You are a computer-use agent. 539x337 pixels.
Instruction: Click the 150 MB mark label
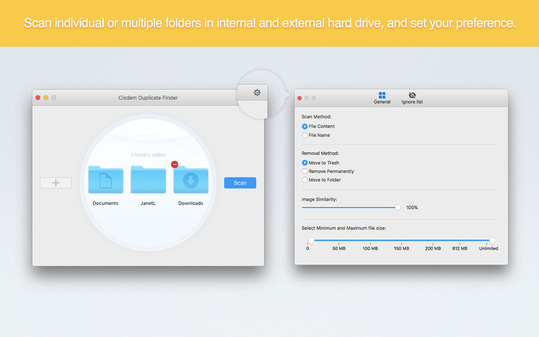pos(401,249)
